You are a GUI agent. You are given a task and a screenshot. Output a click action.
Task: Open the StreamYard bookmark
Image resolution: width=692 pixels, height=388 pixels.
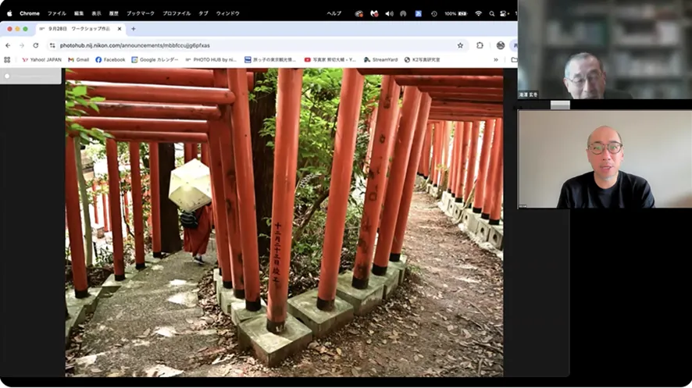pos(381,59)
